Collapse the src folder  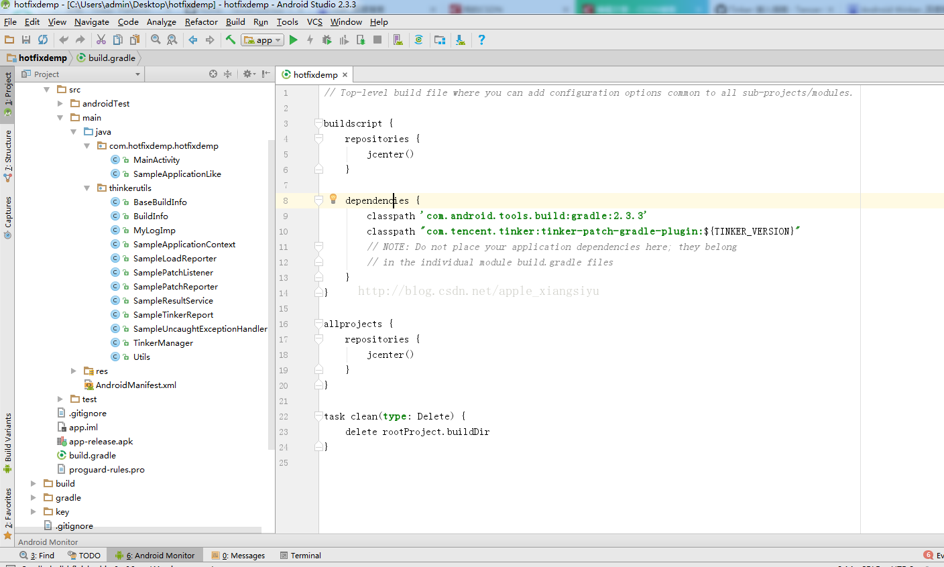coord(46,89)
